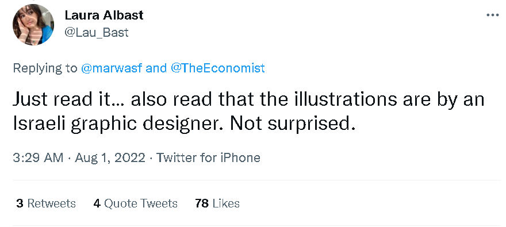Open the Laura Albast display name
This screenshot has width=506, height=227.
104,15
